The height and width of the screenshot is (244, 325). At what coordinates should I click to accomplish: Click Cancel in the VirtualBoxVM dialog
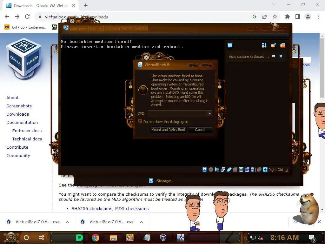click(x=200, y=130)
